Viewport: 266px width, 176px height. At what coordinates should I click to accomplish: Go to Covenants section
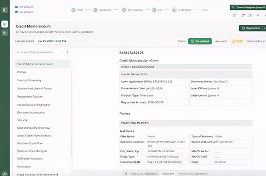[24, 166]
